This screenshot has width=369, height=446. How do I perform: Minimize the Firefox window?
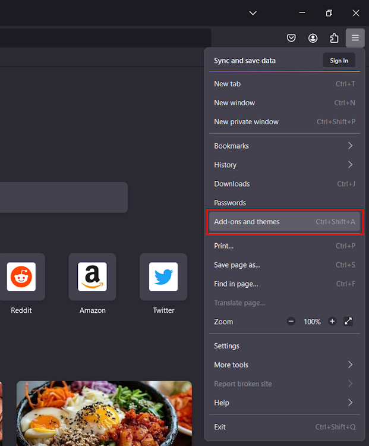point(302,13)
